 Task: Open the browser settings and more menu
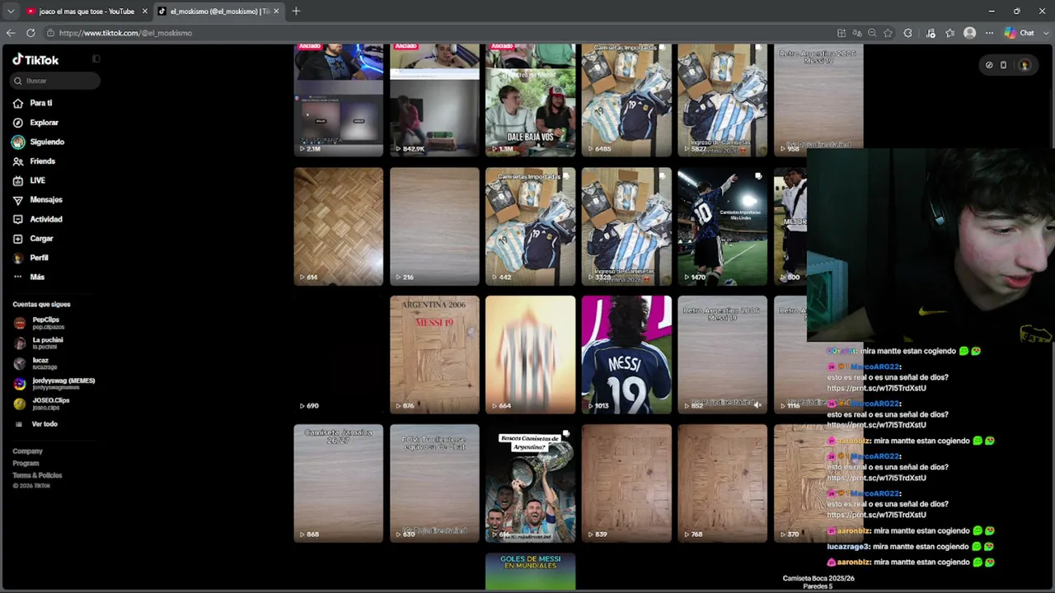(989, 33)
